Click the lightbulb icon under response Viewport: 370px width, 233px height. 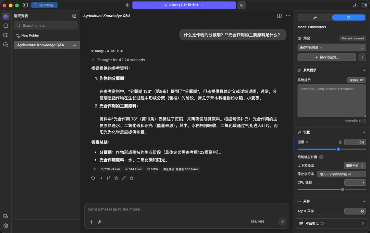pos(95,169)
